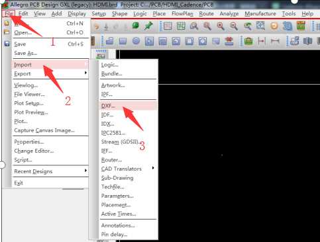This screenshot has width=320, height=242.
Task: Click the Shape Select arrow icon
Action: (x=149, y=41)
